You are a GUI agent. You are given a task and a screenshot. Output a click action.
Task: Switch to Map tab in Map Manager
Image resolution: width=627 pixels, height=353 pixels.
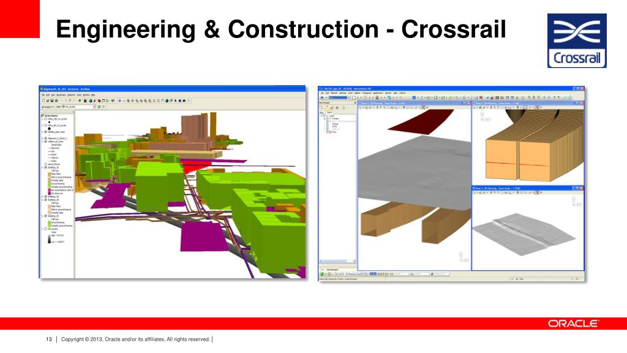tap(321, 113)
